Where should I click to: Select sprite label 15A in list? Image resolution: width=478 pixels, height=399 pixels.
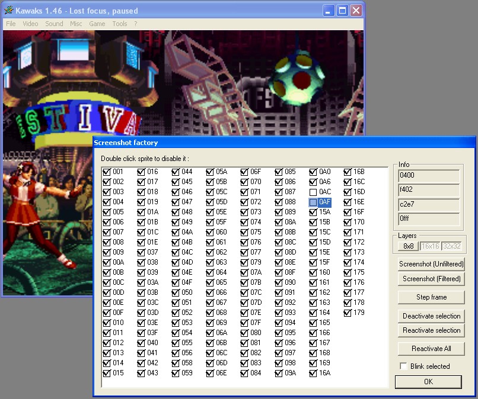[x=324, y=212]
